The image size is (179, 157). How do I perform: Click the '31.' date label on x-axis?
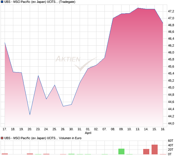(80, 129)
